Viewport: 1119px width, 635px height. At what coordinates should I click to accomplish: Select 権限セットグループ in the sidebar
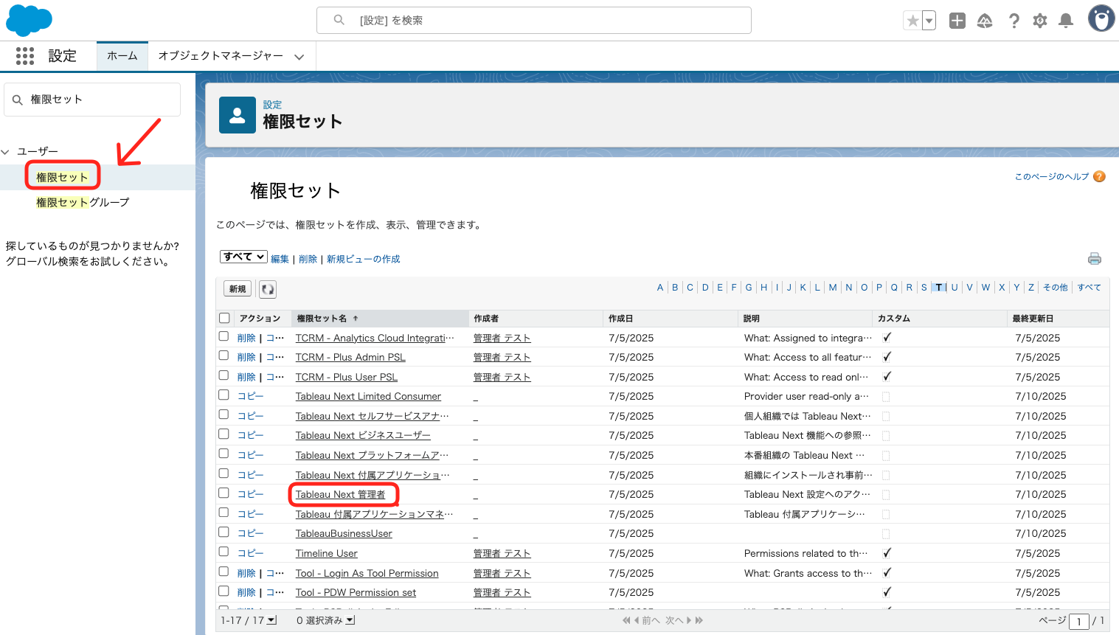pyautogui.click(x=83, y=202)
